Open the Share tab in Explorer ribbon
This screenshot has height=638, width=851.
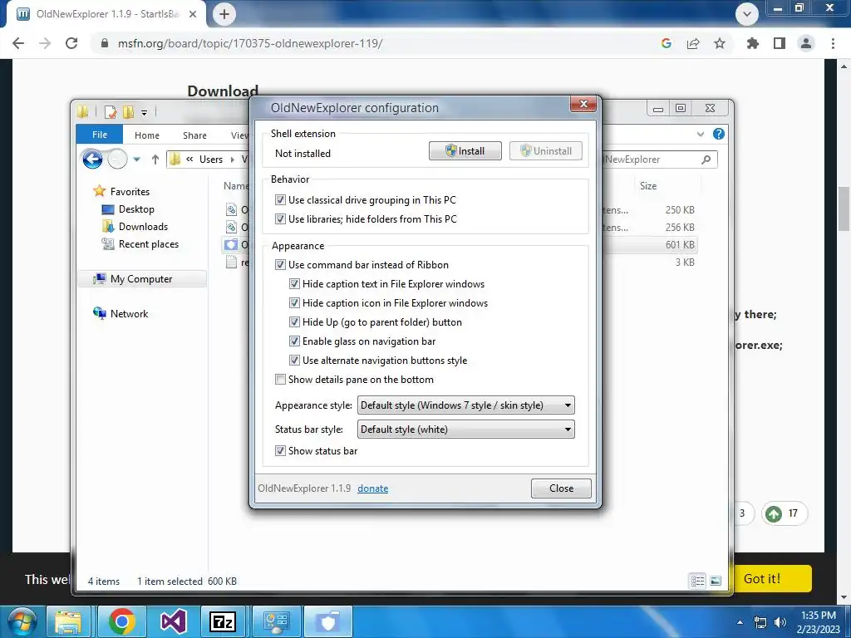tap(194, 135)
